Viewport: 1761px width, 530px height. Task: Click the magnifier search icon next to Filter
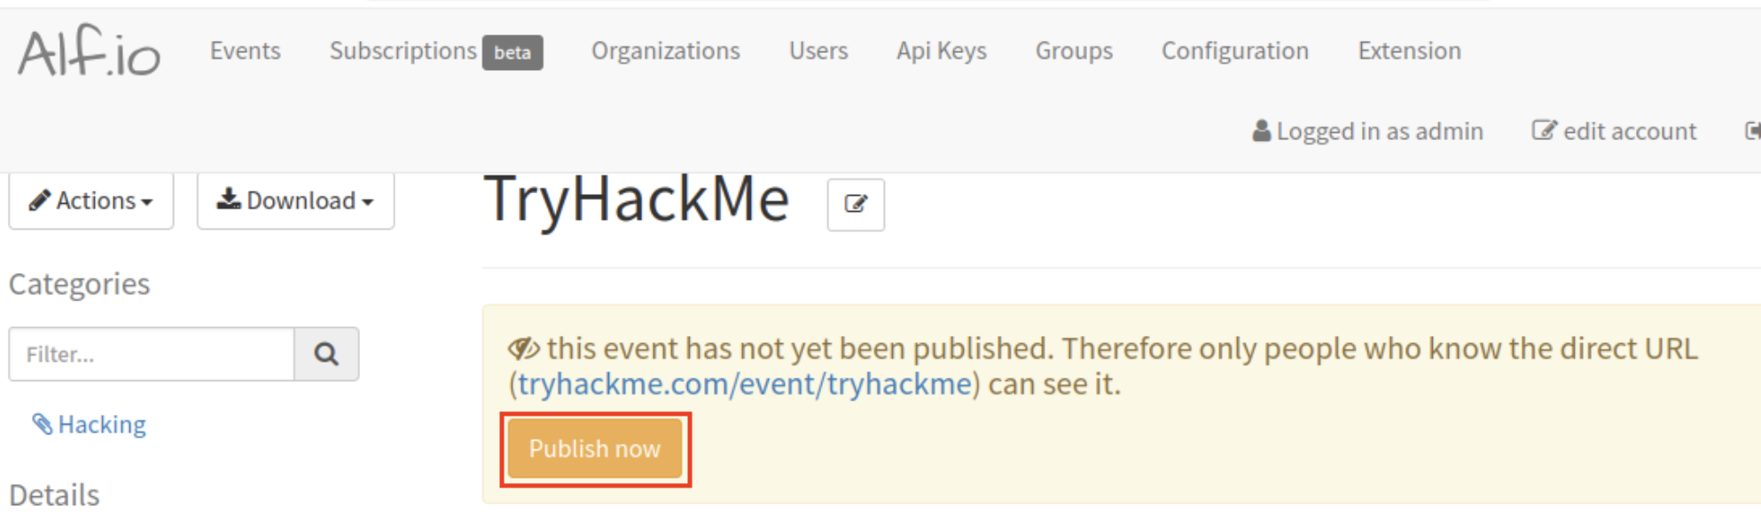(x=326, y=355)
